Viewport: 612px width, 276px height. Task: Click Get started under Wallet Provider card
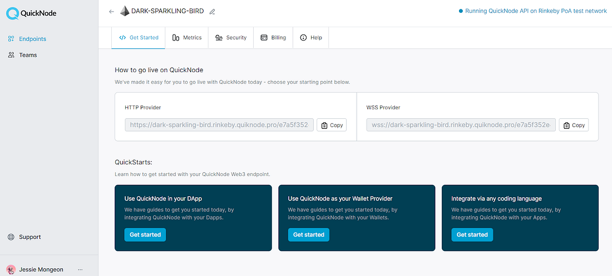pyautogui.click(x=309, y=235)
